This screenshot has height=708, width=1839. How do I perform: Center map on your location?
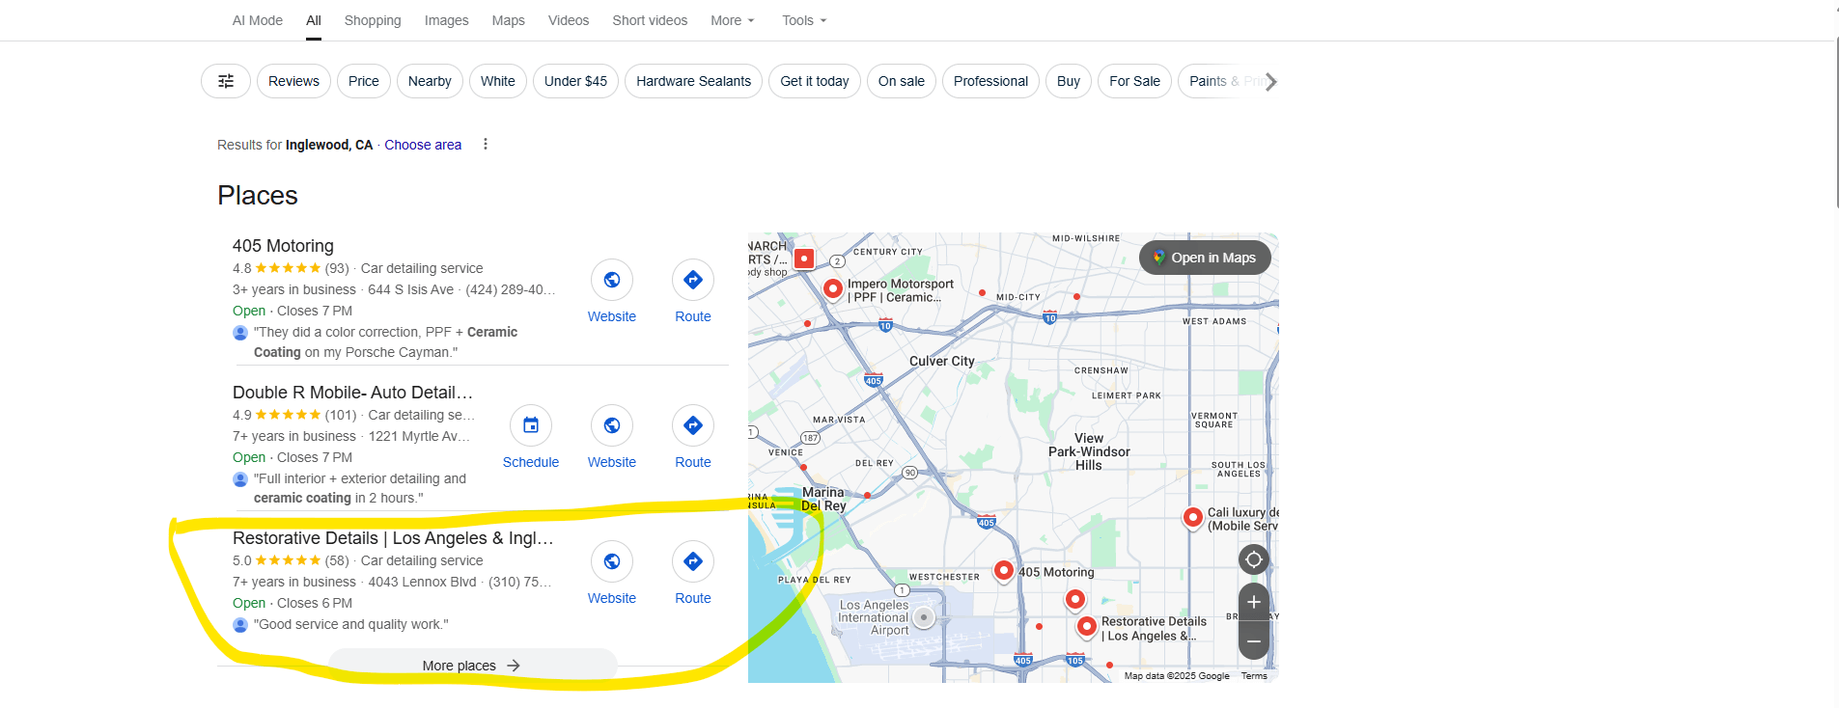point(1254,559)
